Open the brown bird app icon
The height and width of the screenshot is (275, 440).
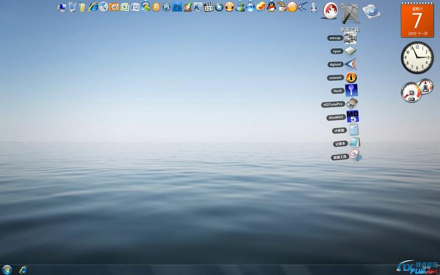(x=282, y=7)
